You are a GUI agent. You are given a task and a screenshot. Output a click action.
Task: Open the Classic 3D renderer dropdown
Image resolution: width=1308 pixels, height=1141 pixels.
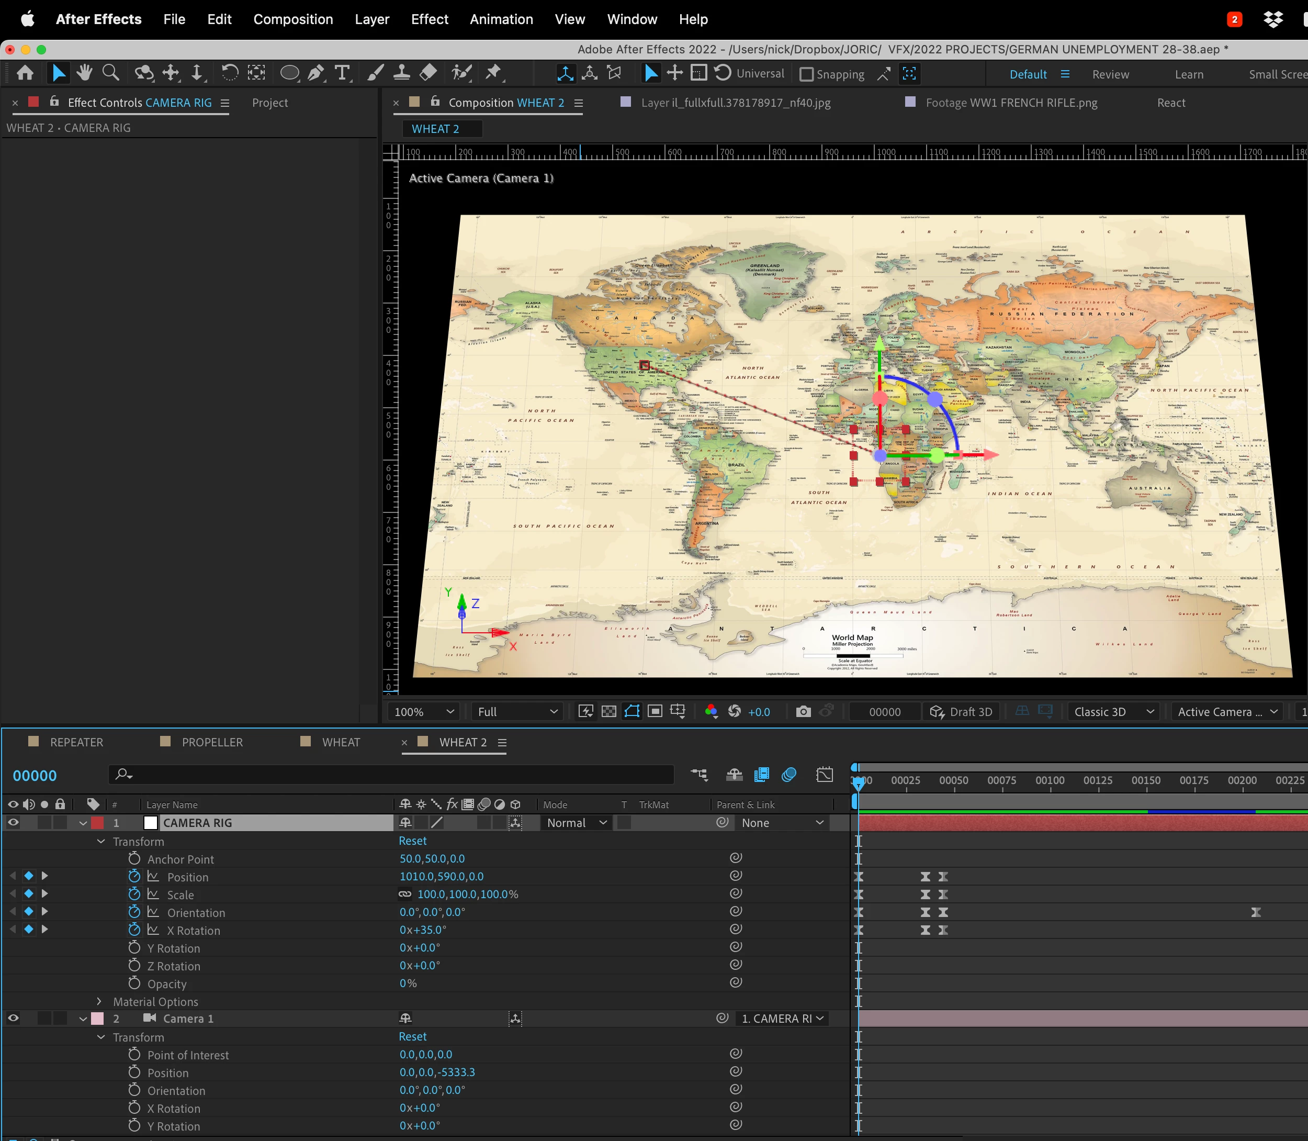[1113, 711]
